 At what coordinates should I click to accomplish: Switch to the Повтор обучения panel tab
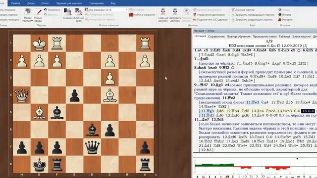[238, 36]
